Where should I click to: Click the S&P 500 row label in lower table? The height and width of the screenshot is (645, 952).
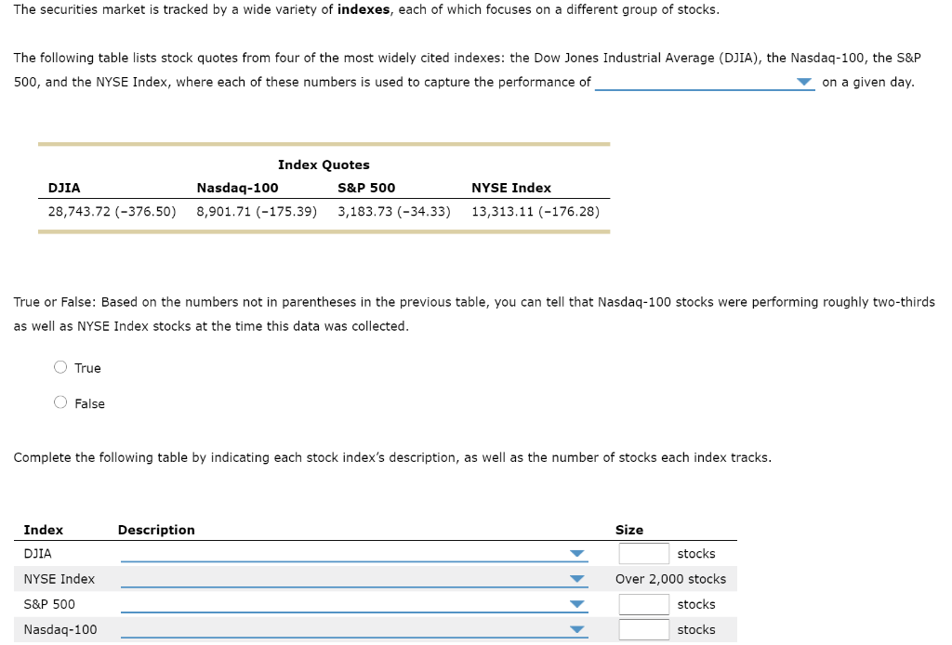pos(49,604)
